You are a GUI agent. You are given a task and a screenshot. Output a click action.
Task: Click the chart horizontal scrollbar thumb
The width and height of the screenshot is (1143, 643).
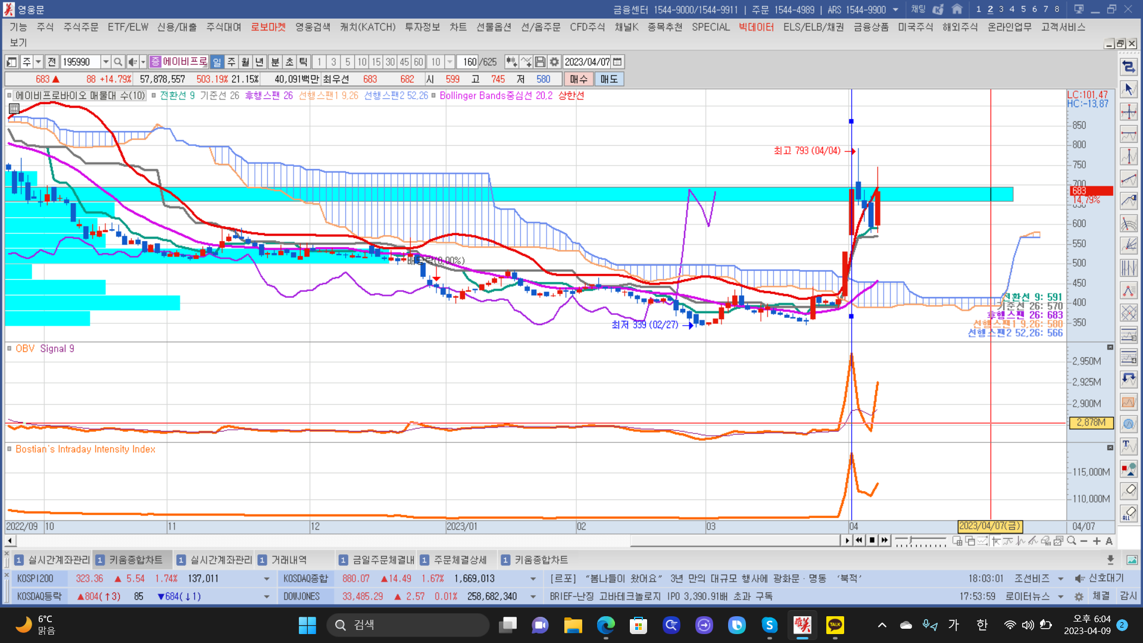click(x=736, y=541)
